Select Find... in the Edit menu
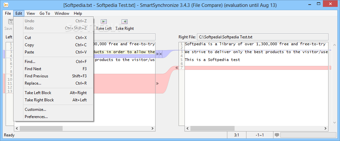The width and height of the screenshot is (340, 141). (x=54, y=62)
